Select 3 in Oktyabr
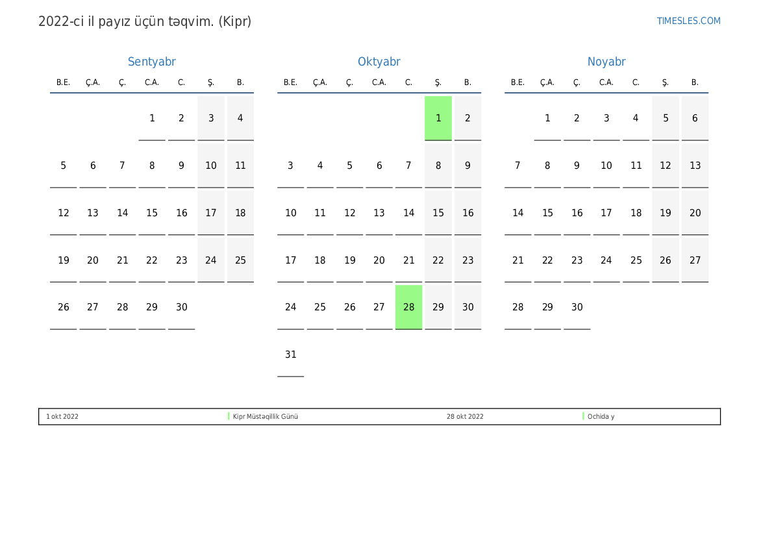 (x=290, y=166)
